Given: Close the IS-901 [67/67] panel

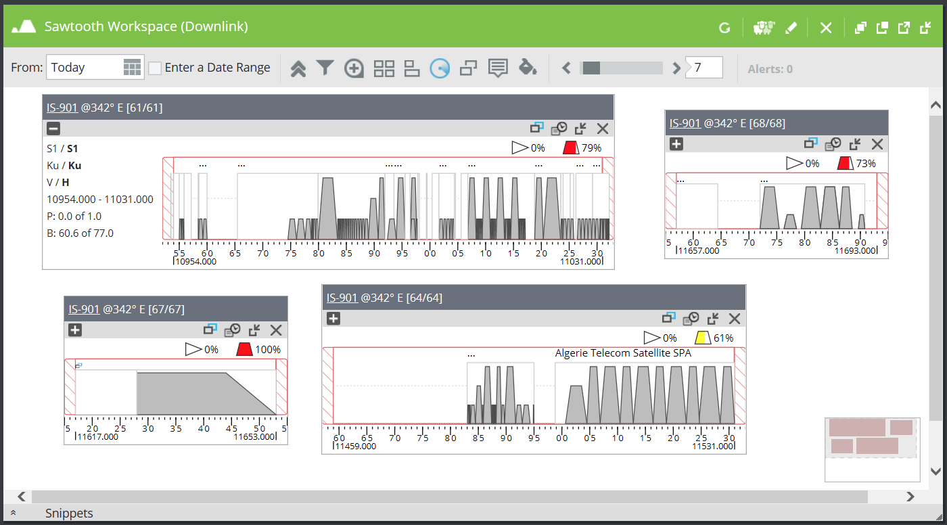Looking at the screenshot, I should 276,330.
